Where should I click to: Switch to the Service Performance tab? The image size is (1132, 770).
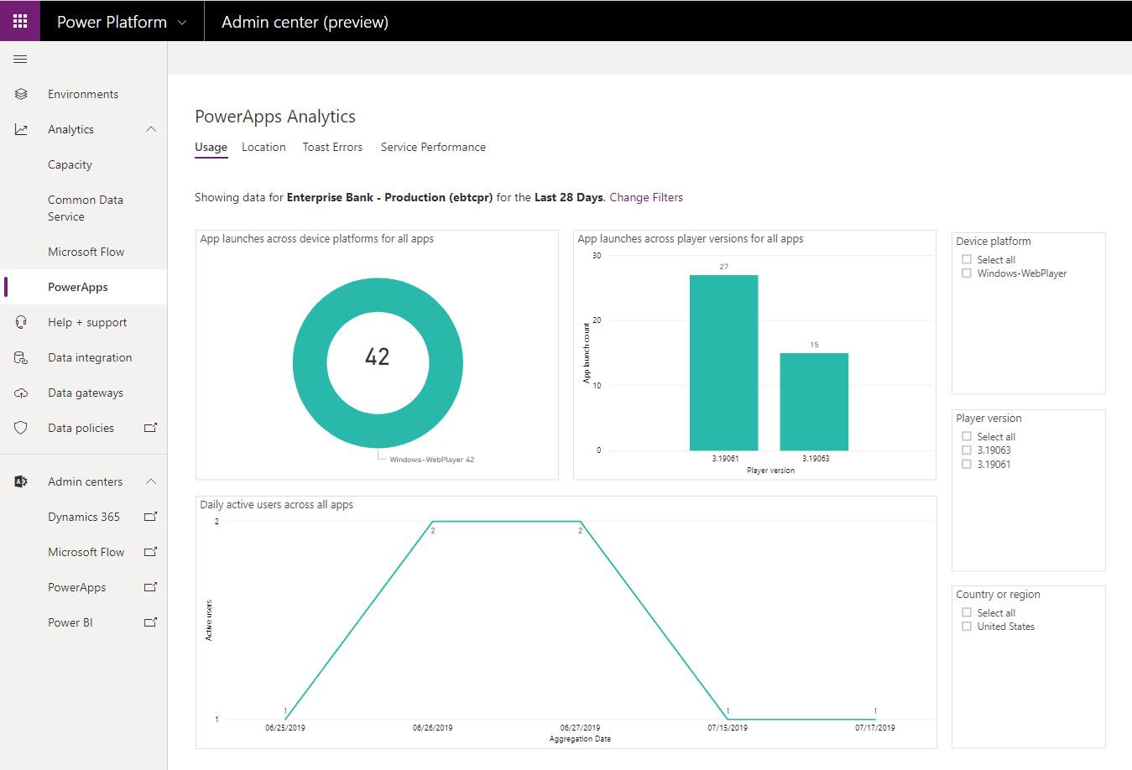click(433, 147)
